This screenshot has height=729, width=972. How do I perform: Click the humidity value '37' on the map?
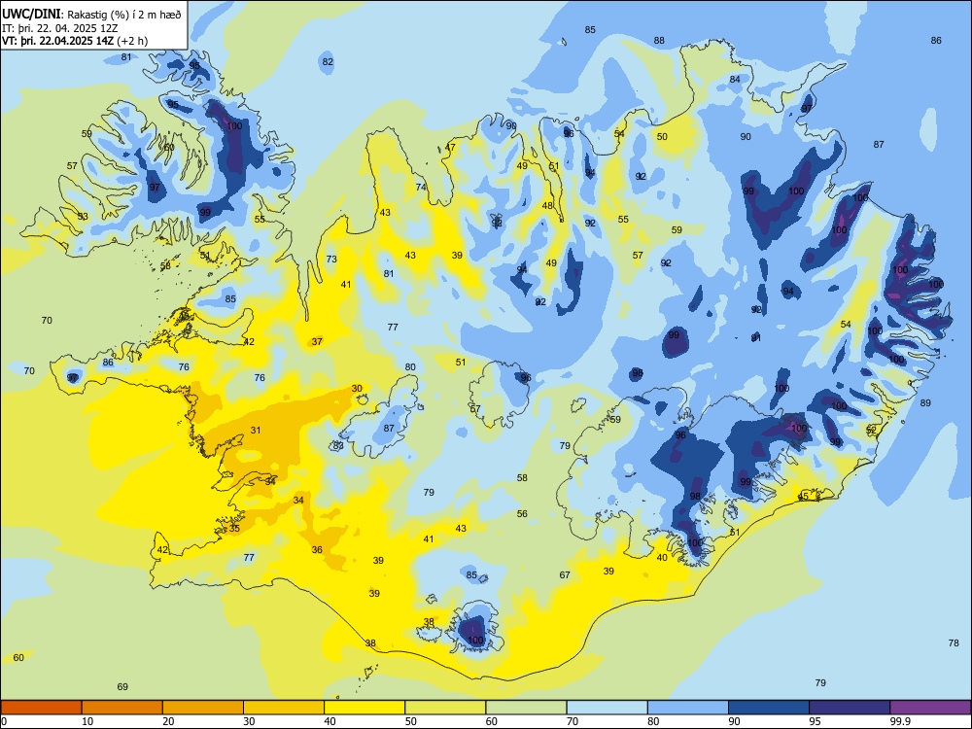click(x=317, y=341)
